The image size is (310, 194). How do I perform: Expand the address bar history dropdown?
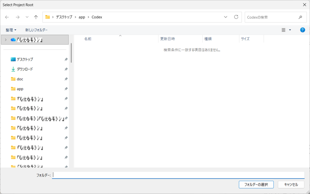tap(226, 17)
